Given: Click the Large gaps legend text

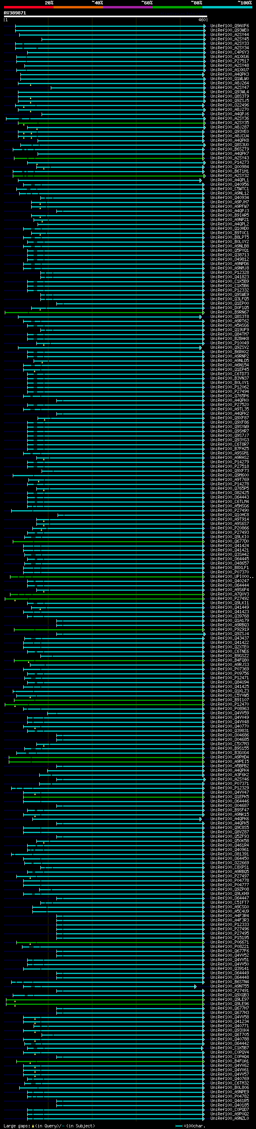Looking at the screenshot, I should click(x=49, y=1125).
